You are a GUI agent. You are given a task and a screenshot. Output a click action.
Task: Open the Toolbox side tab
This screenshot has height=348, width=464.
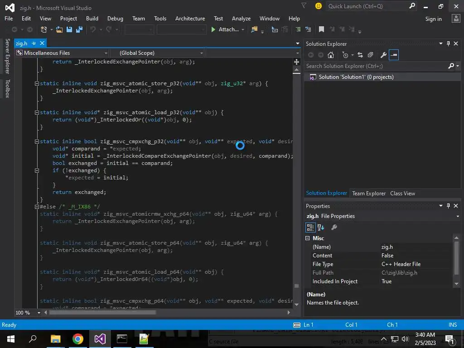click(7, 88)
